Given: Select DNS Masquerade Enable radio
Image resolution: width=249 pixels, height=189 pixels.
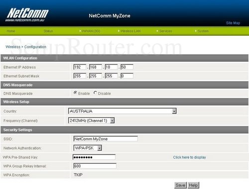Looking at the screenshot, I should point(75,93).
